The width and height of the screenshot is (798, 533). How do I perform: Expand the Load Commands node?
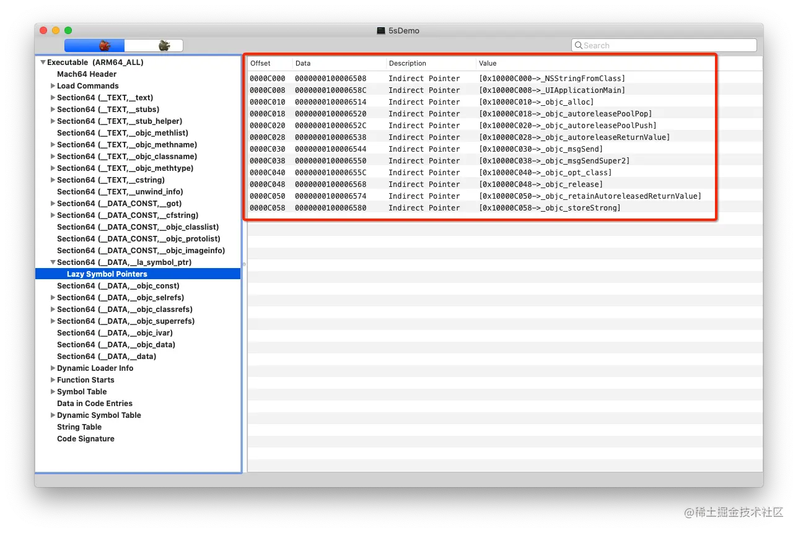[53, 86]
